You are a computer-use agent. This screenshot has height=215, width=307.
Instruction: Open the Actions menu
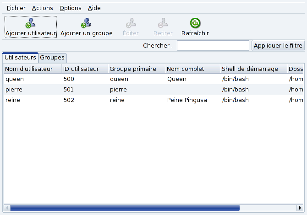pos(42,8)
